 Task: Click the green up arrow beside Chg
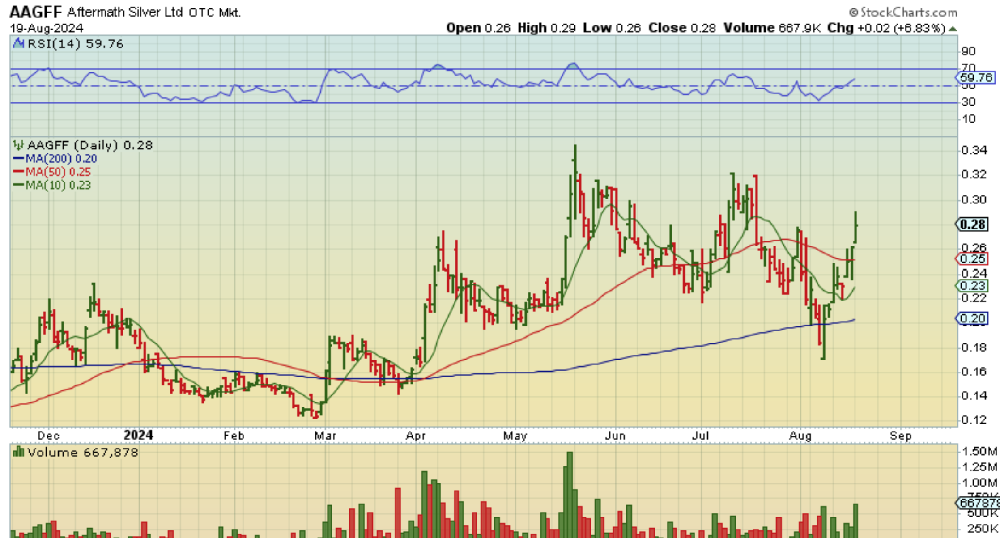(953, 29)
